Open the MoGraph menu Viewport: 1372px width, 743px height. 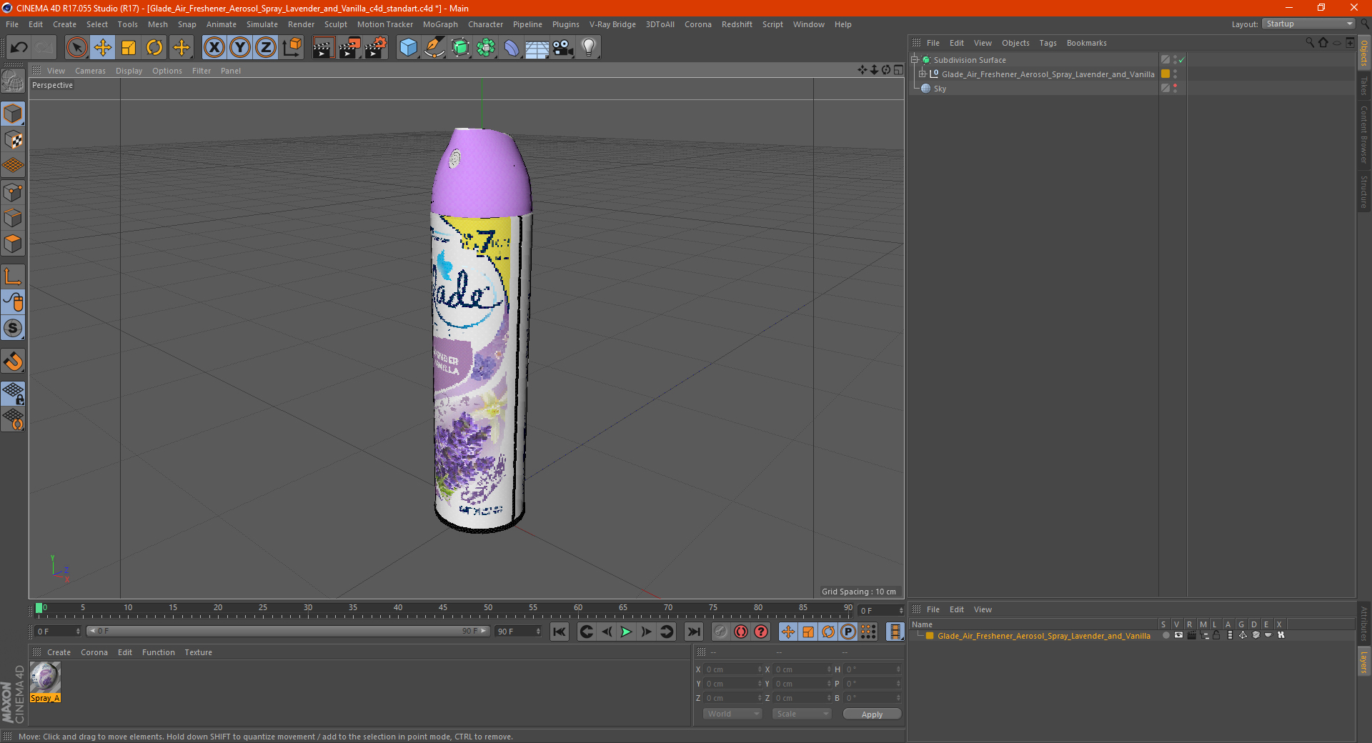(x=440, y=24)
